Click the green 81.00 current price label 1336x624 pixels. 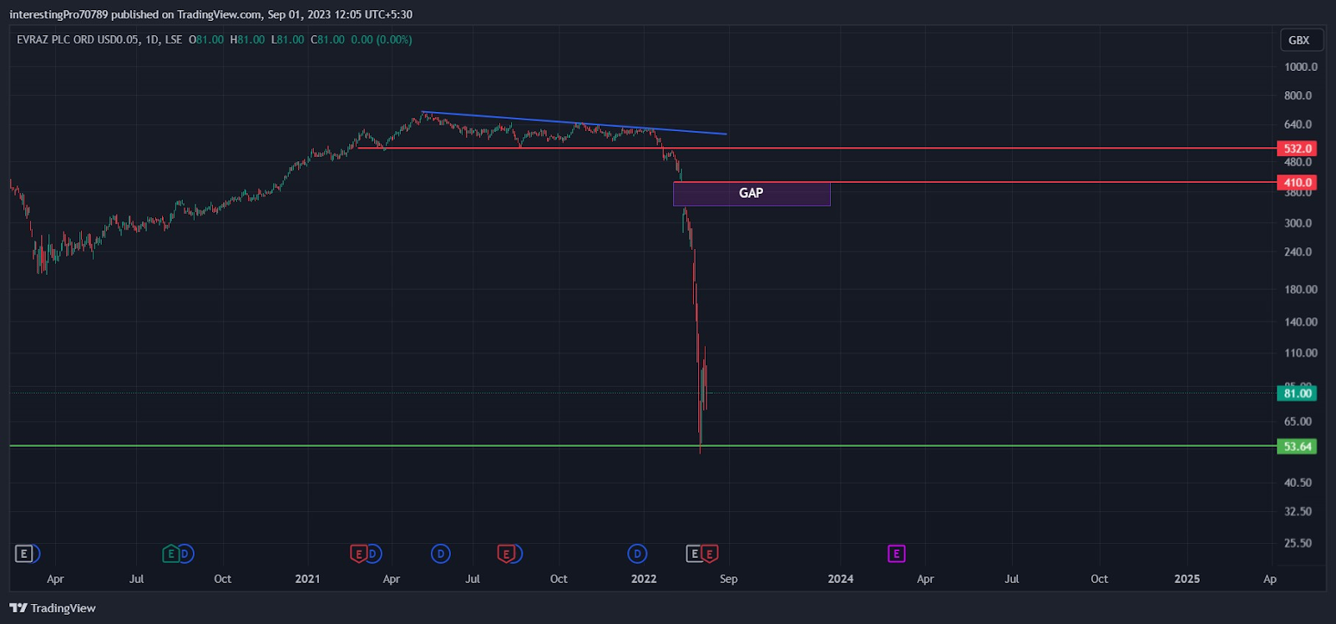point(1297,393)
